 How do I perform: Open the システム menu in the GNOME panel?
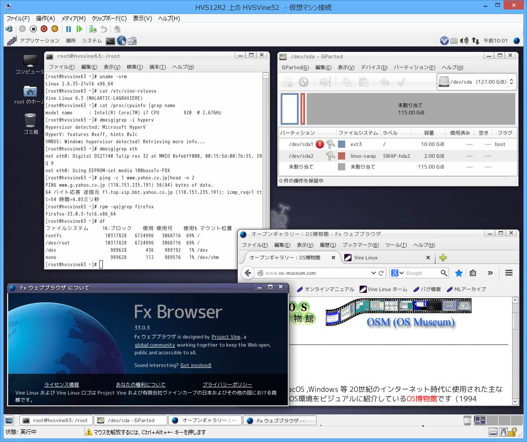pyautogui.click(x=92, y=41)
